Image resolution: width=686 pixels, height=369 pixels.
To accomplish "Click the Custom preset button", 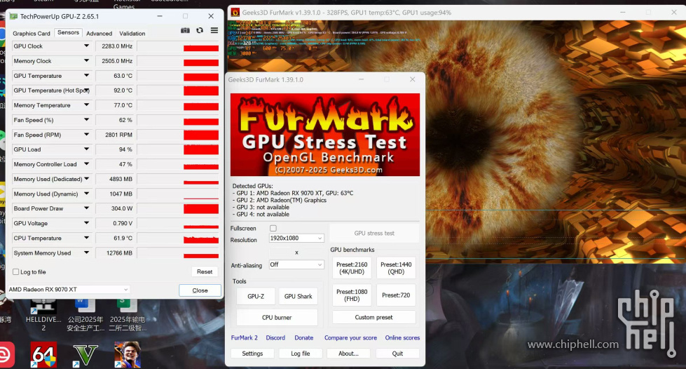I will coord(374,317).
